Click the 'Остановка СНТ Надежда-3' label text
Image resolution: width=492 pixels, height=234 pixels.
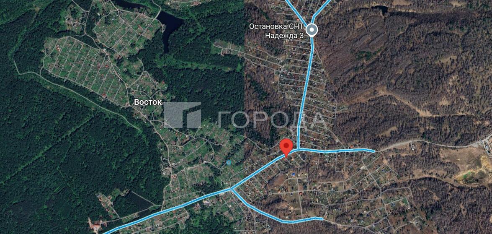coord(277,31)
